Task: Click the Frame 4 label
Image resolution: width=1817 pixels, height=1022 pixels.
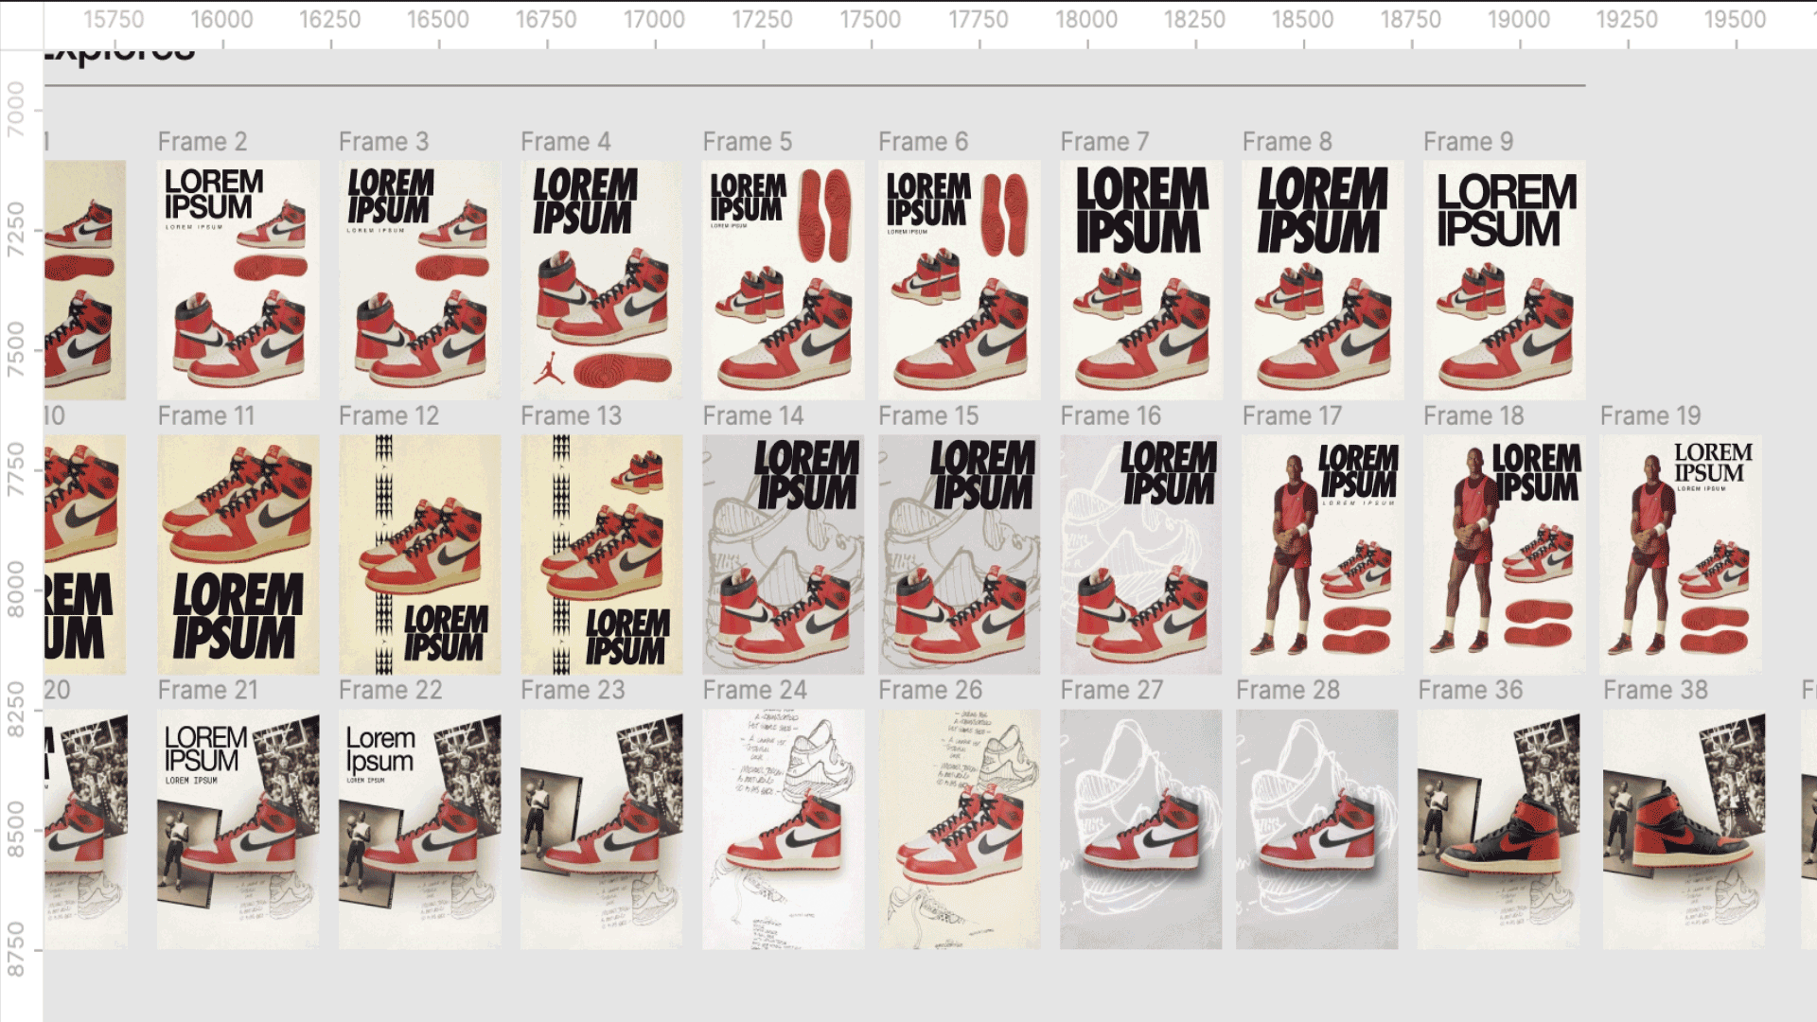Action: point(565,142)
